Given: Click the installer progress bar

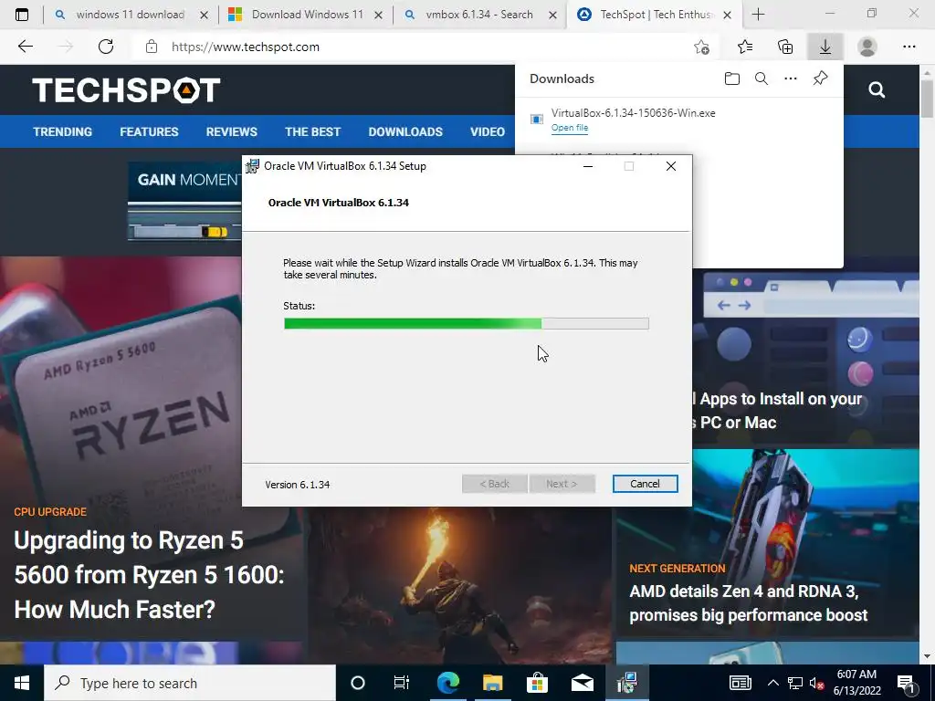Looking at the screenshot, I should coord(467,324).
